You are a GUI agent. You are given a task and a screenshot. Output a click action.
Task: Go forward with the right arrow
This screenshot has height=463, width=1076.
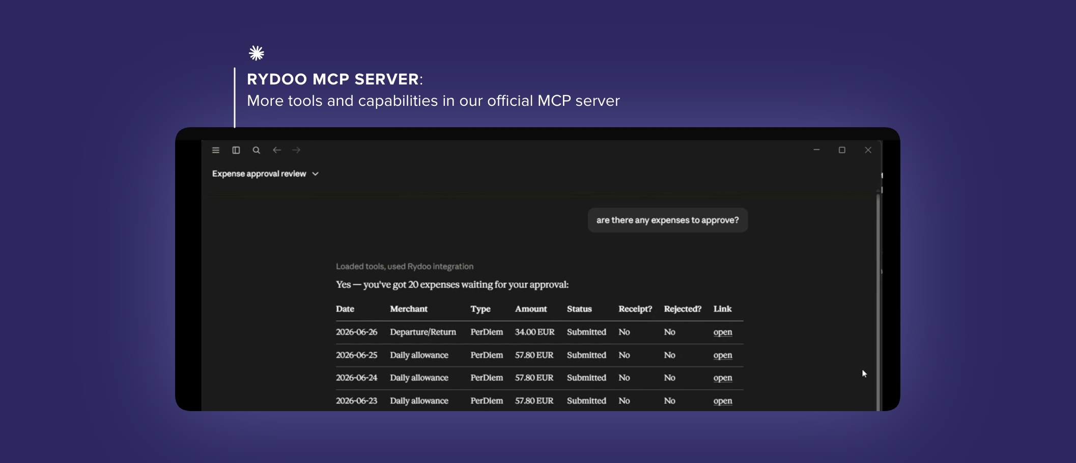coord(296,150)
